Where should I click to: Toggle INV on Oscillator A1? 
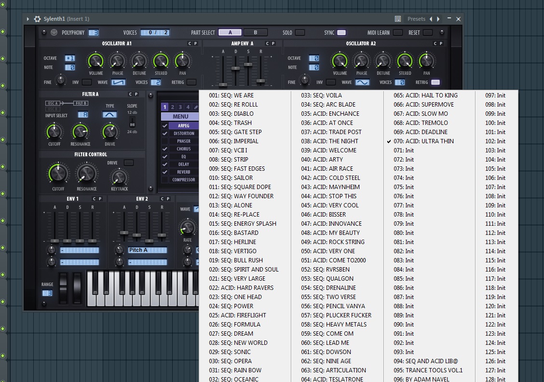tap(87, 82)
